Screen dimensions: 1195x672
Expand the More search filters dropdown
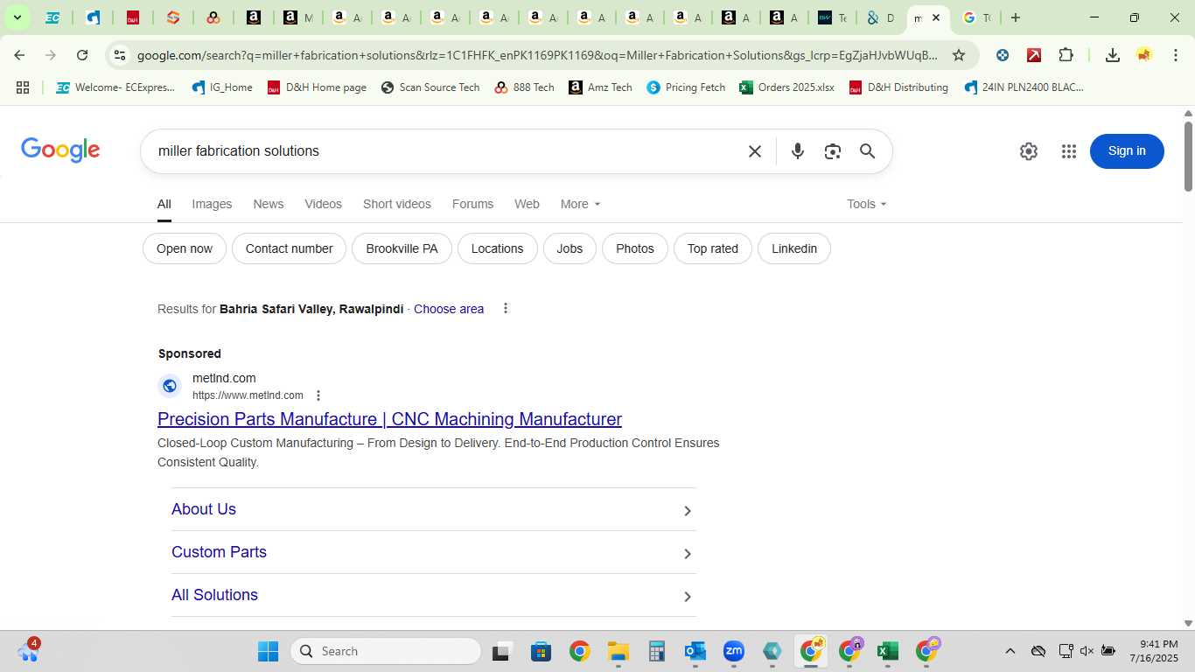pos(581,204)
